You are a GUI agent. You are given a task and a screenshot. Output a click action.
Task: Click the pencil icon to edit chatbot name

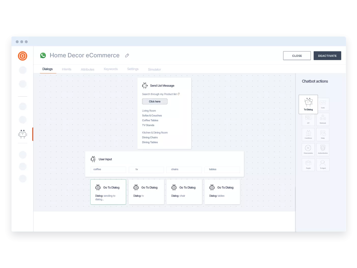pos(127,56)
